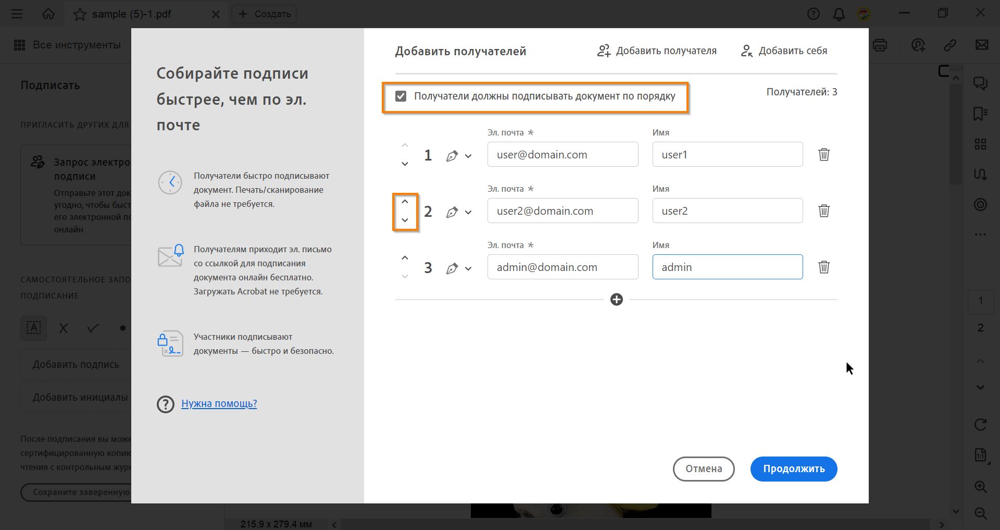Open the comments panel icon
Image resolution: width=1000 pixels, height=530 pixels.
coord(980,83)
